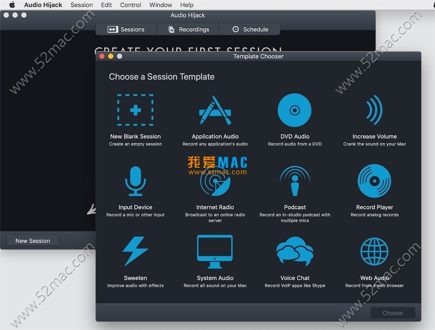Click 'Record VoIP apps like Skype' description

[x=295, y=285]
